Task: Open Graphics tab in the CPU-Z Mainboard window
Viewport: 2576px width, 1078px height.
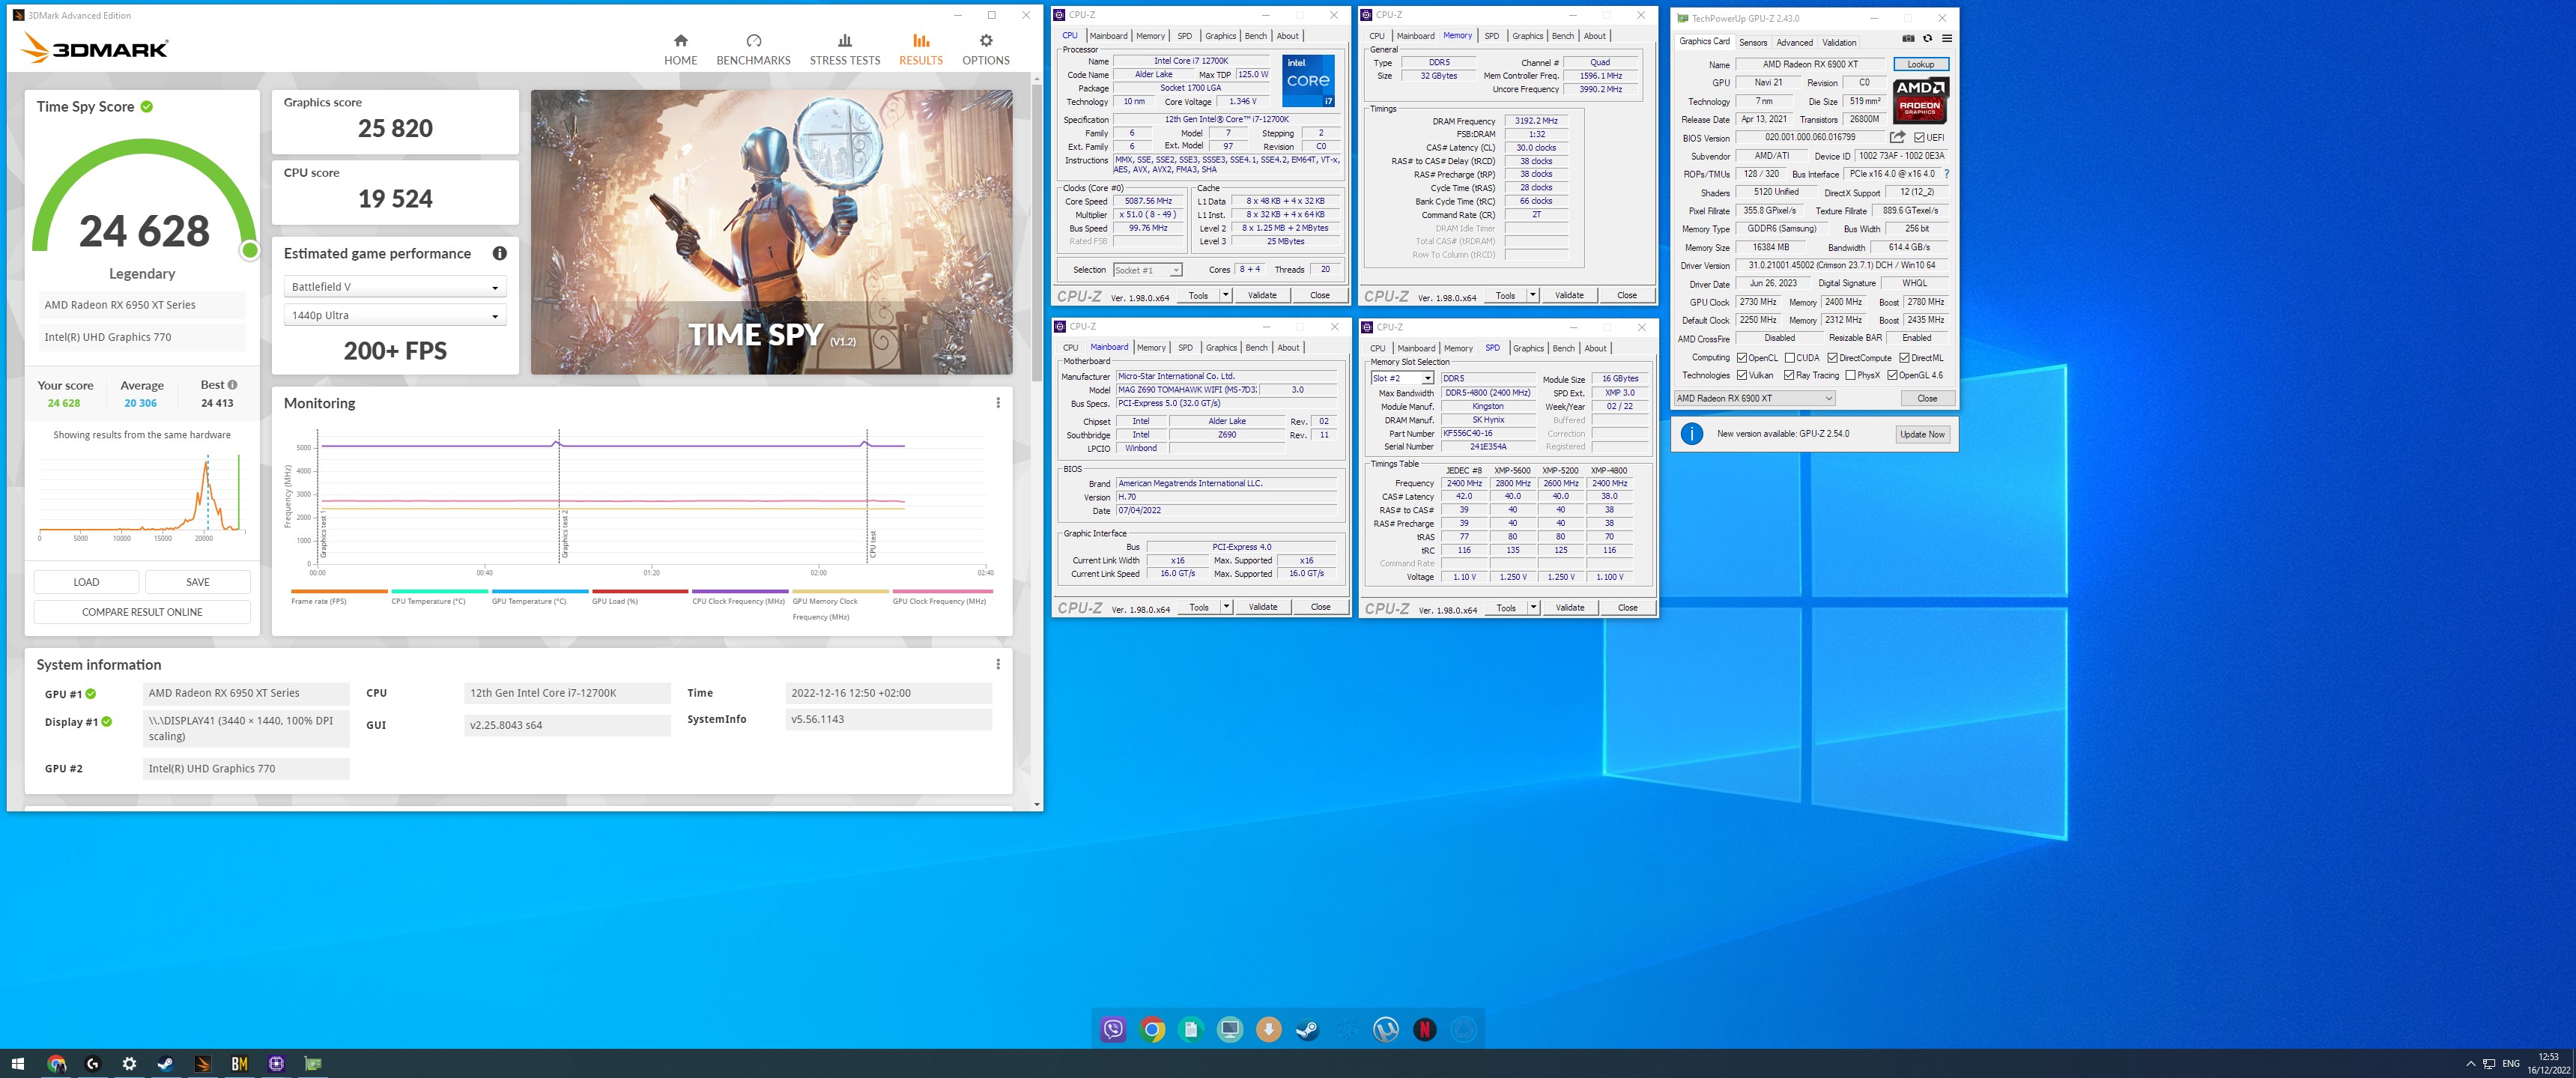Action: coord(1220,347)
